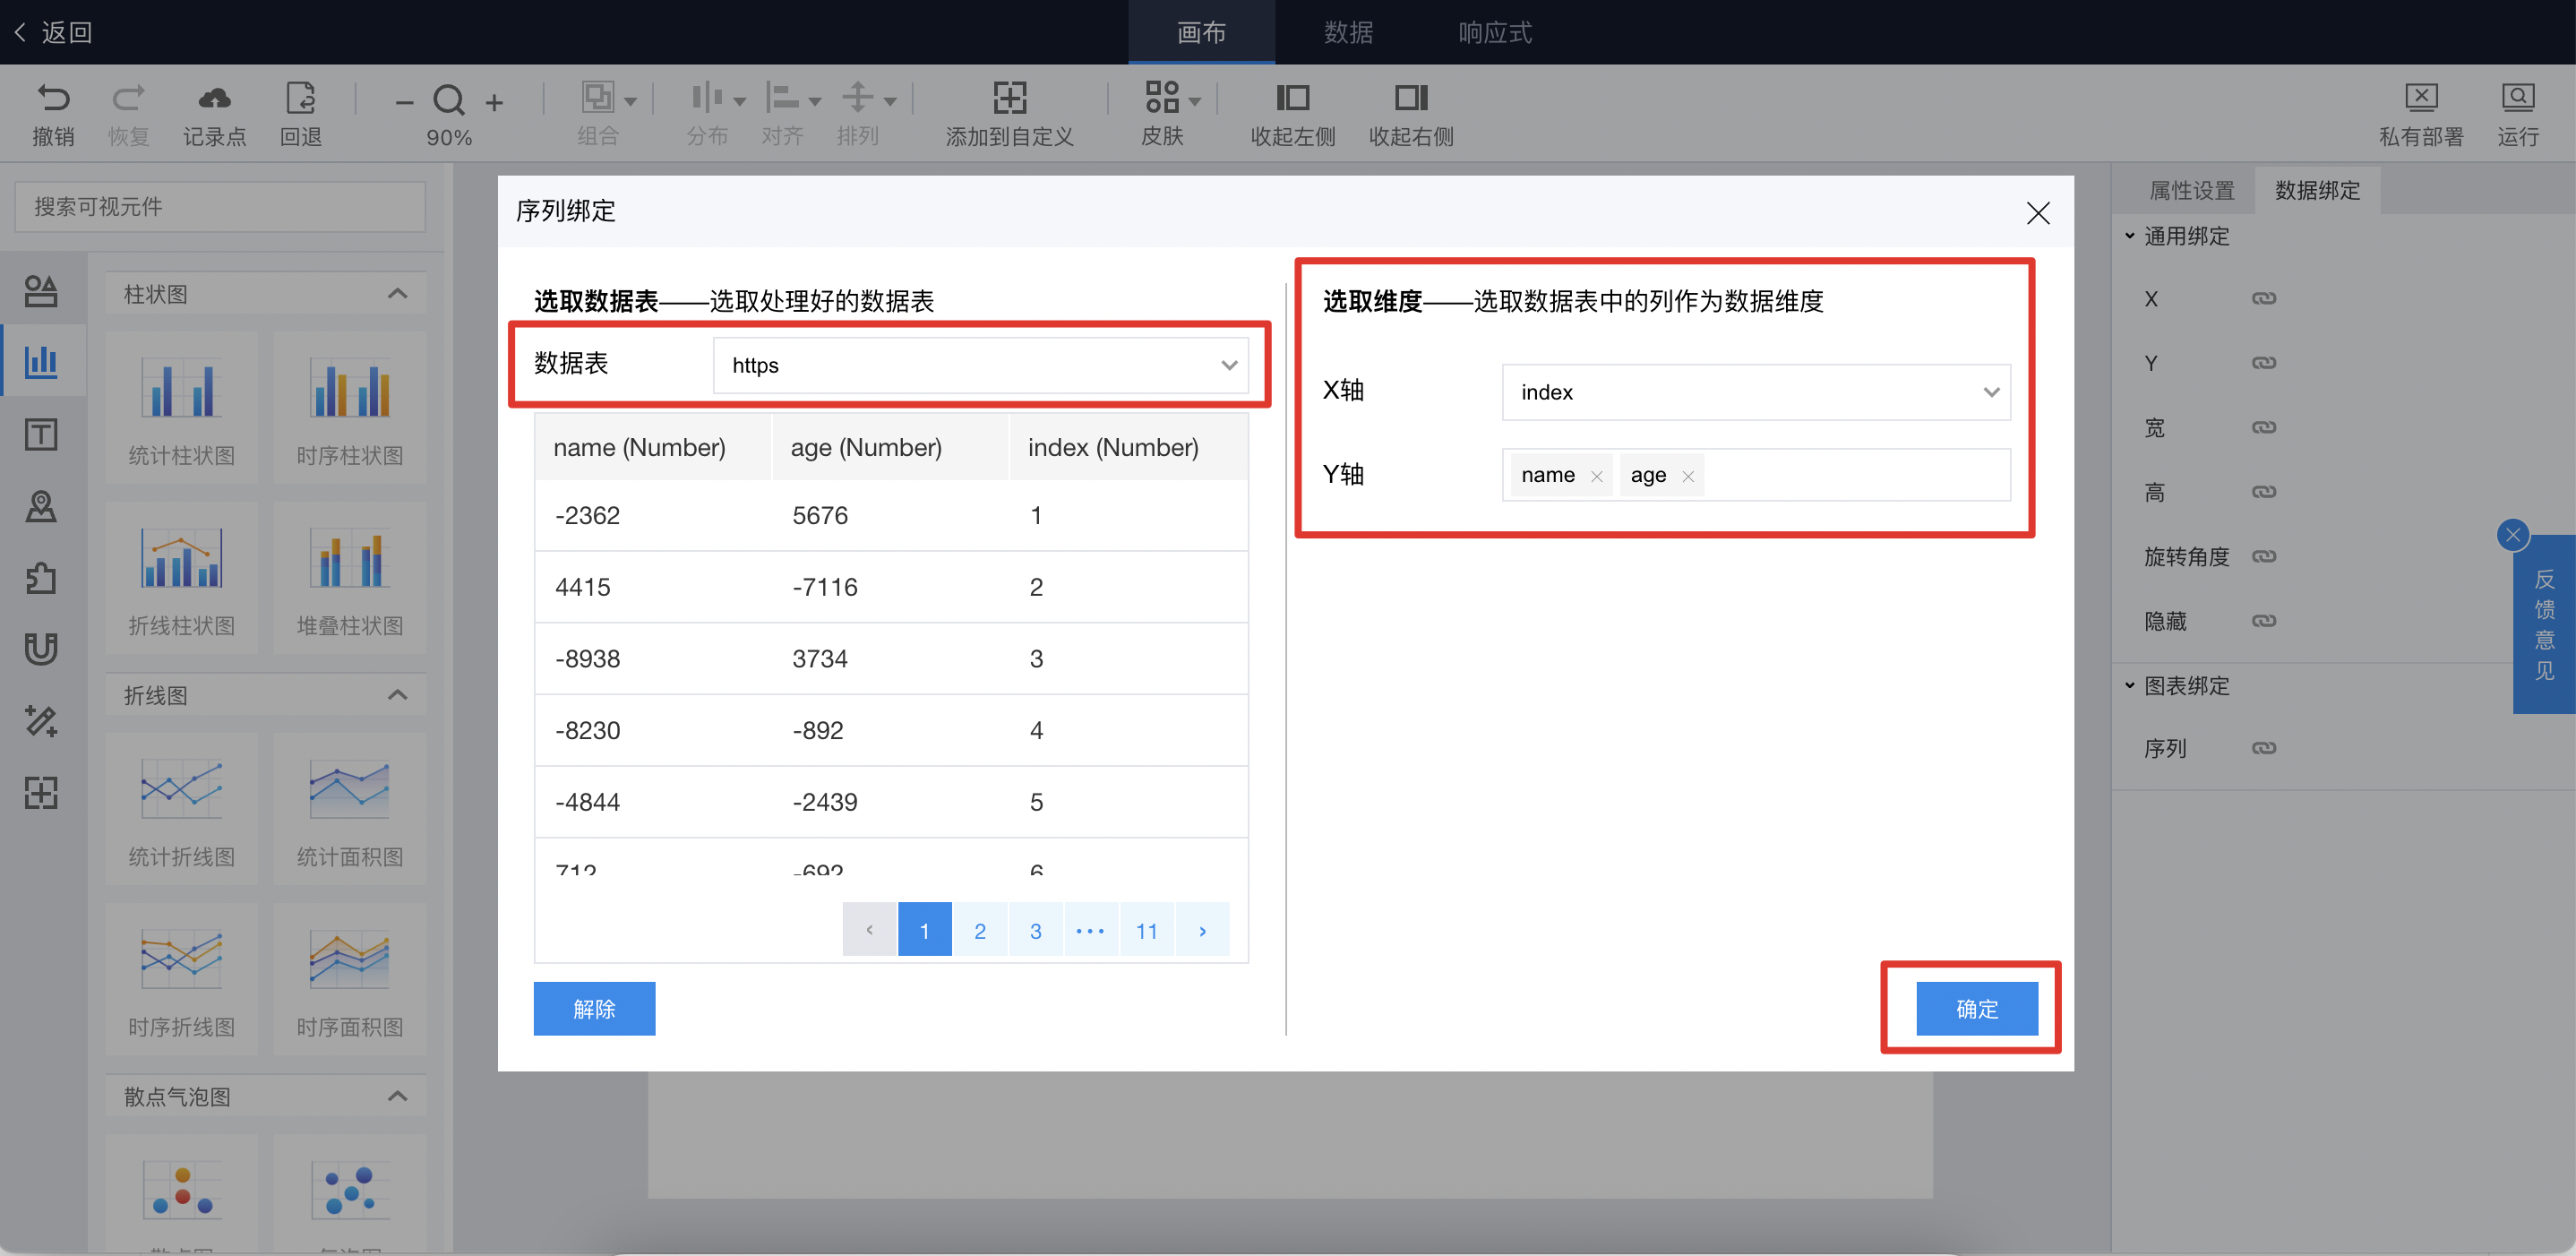Select the 统计柱状图 thumbnail

[181, 409]
